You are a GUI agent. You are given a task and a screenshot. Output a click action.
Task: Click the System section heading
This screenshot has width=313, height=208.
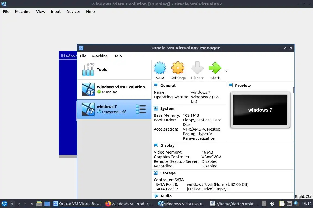167,109
